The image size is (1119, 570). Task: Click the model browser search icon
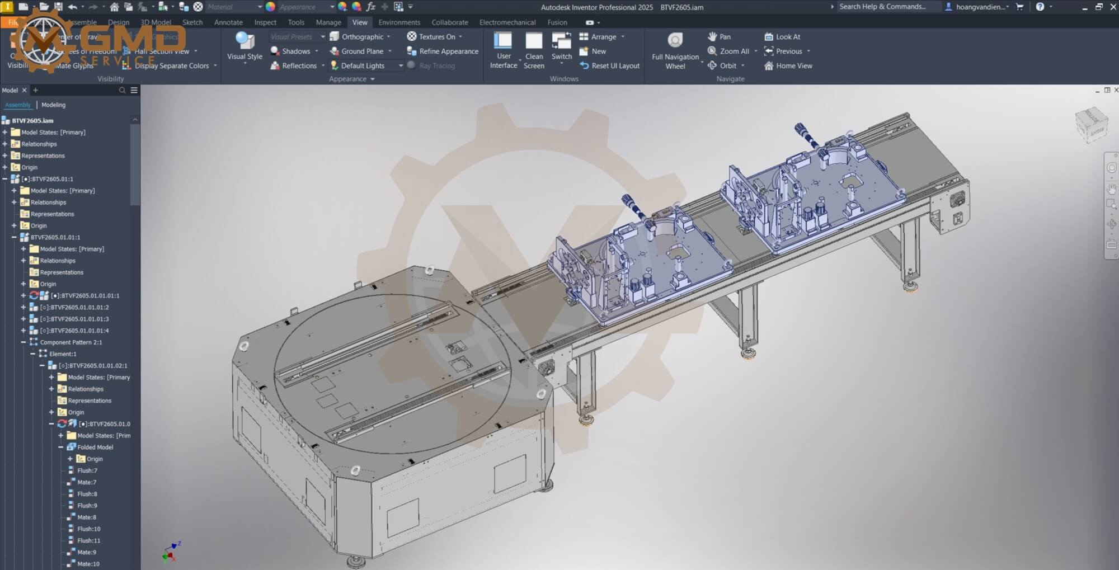coord(122,90)
